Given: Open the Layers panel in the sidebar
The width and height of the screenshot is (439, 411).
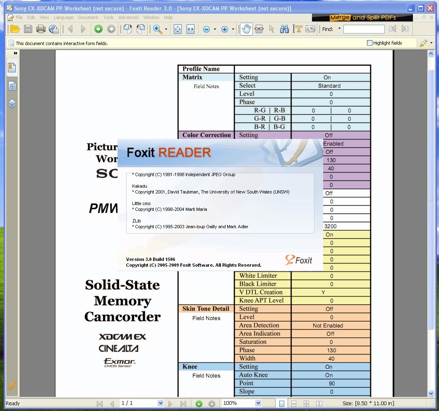Looking at the screenshot, I should point(12,104).
